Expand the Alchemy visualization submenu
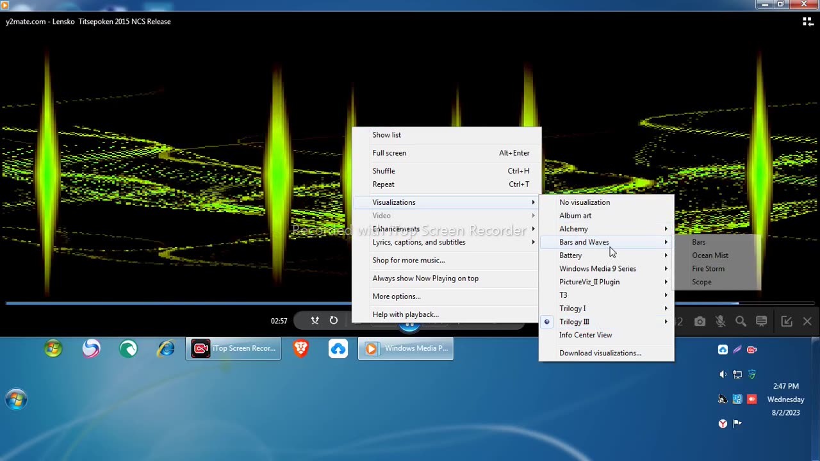The image size is (820, 461). click(607, 229)
